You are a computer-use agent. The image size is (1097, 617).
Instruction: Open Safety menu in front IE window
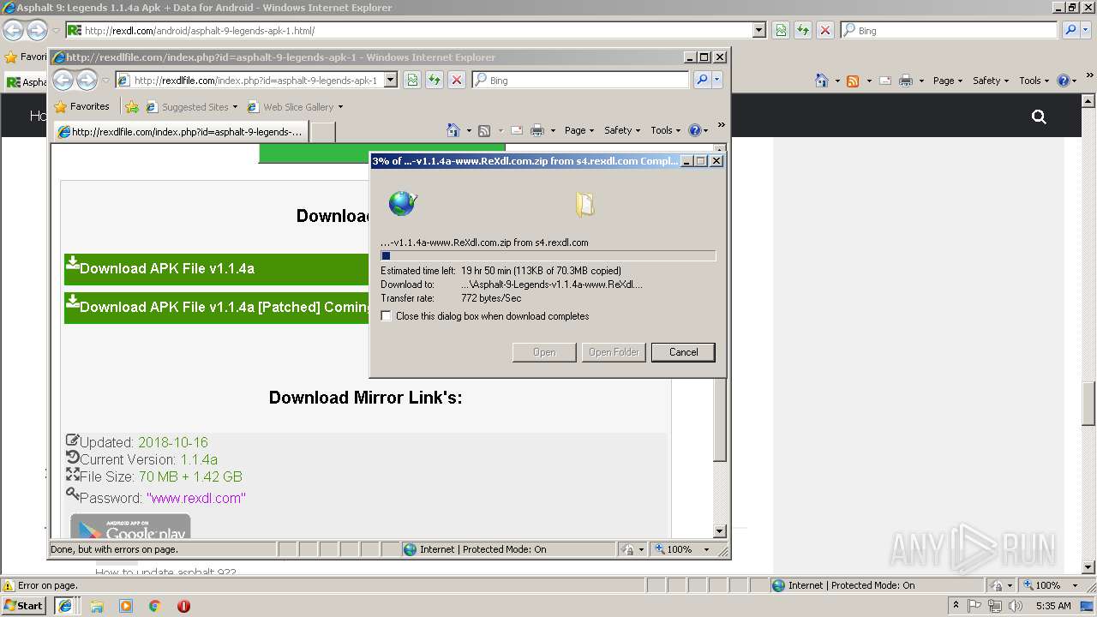[622, 130]
